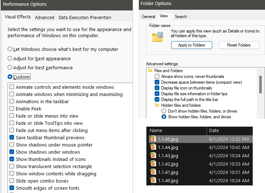
Task: Open the Data Execution Prevention tab
Action: (85, 17)
